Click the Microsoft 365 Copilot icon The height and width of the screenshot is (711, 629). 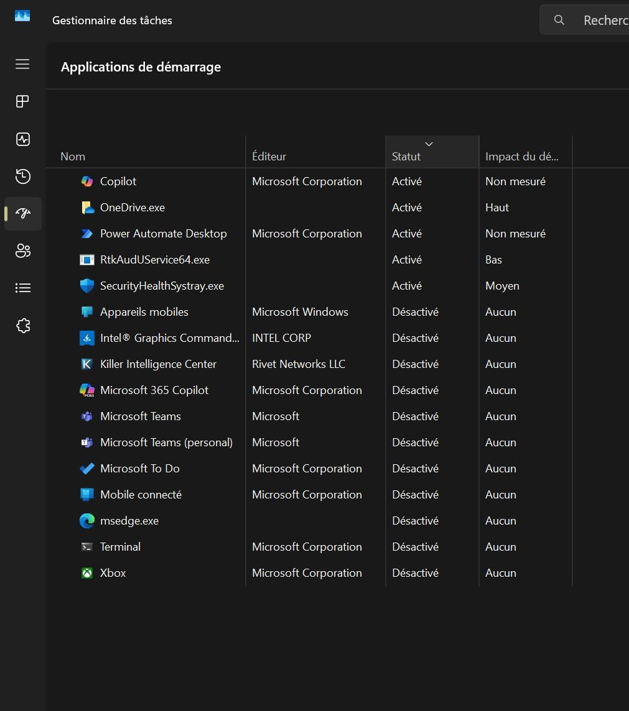pyautogui.click(x=86, y=390)
